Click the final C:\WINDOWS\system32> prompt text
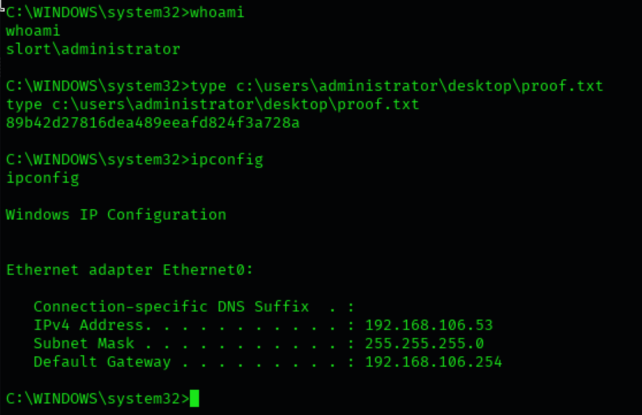The height and width of the screenshot is (415, 642). coord(97,398)
